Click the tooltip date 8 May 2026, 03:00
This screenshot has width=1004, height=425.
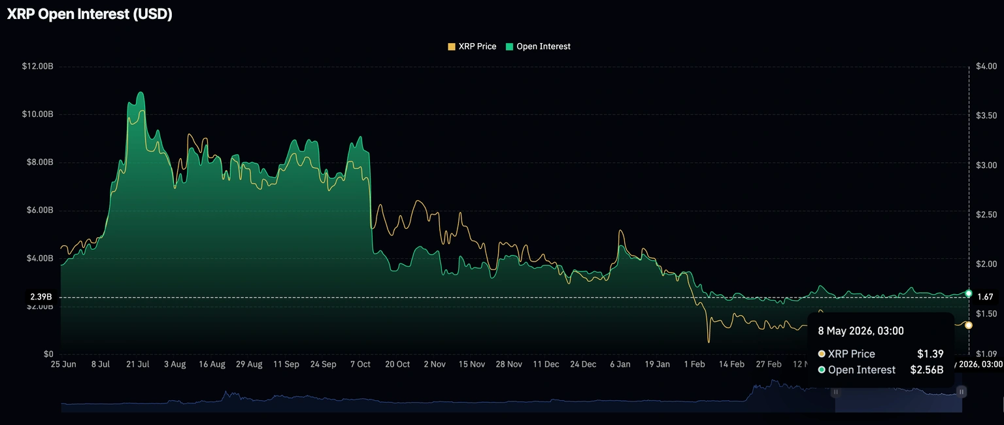(x=861, y=331)
